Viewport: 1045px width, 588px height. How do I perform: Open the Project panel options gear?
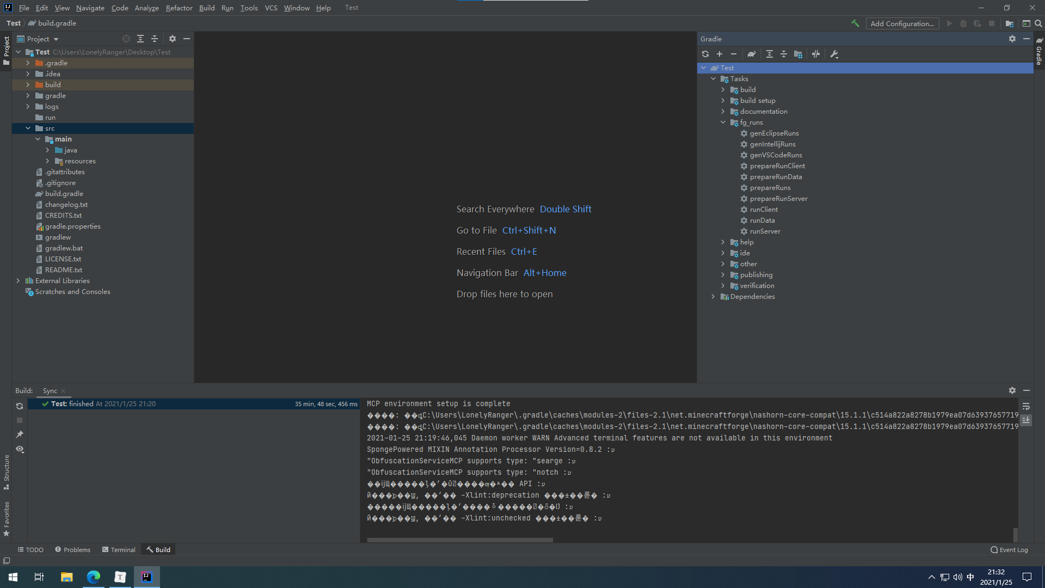coord(173,39)
